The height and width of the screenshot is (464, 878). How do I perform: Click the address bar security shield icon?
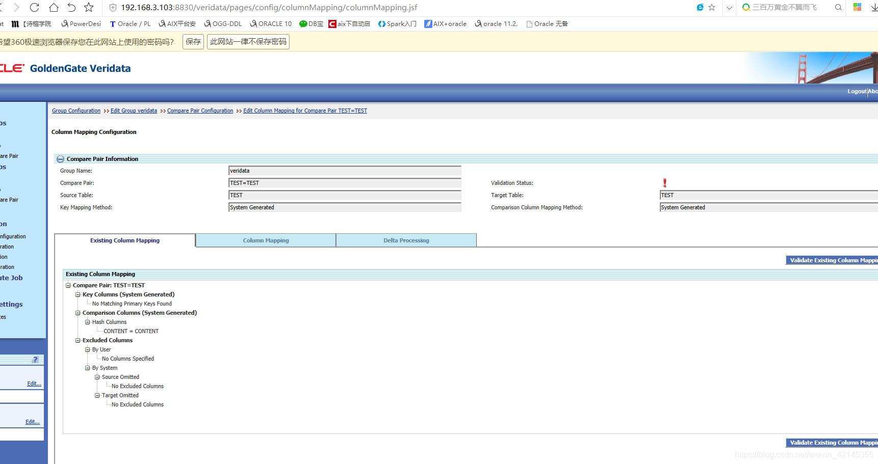[113, 7]
